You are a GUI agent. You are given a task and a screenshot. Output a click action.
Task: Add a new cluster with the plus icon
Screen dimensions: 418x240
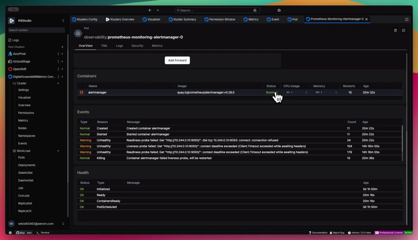coord(62,47)
